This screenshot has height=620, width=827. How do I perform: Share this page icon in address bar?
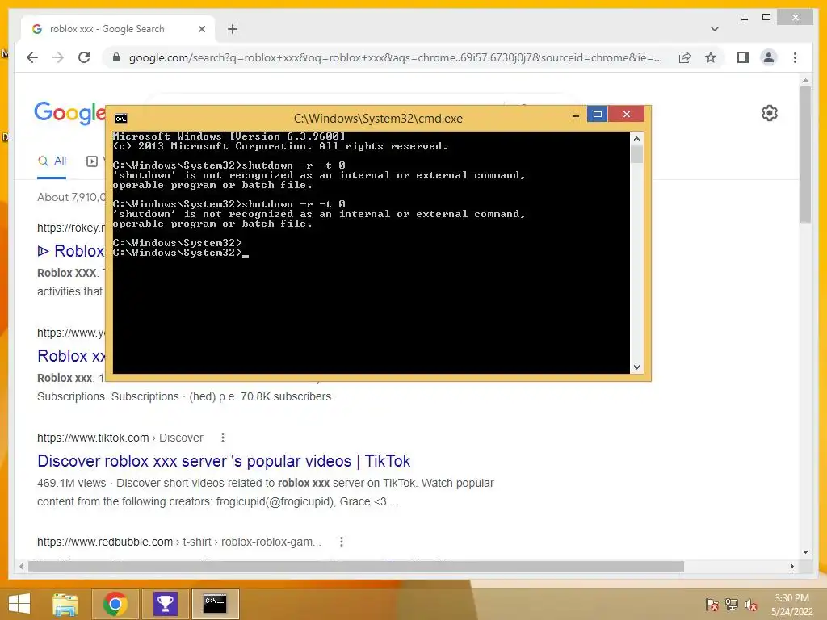[x=685, y=57]
